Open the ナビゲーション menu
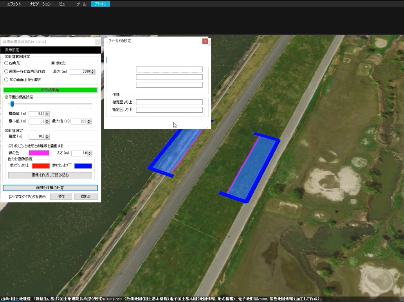This screenshot has height=302, width=404. (40, 4)
